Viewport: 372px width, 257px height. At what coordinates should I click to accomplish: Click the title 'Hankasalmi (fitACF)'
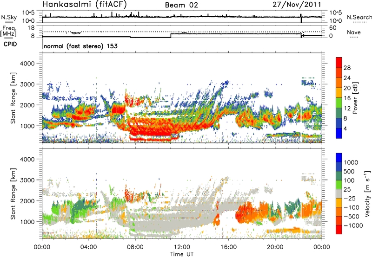pos(85,4)
